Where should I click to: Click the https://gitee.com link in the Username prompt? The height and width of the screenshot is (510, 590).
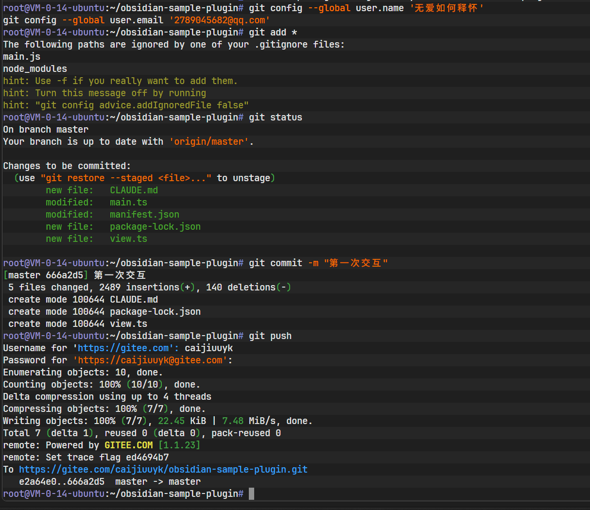click(x=123, y=348)
